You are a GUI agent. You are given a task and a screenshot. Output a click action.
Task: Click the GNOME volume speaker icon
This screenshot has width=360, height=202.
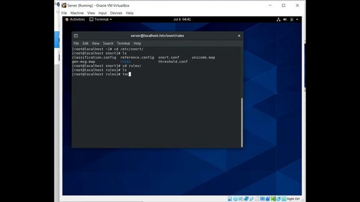point(285,20)
